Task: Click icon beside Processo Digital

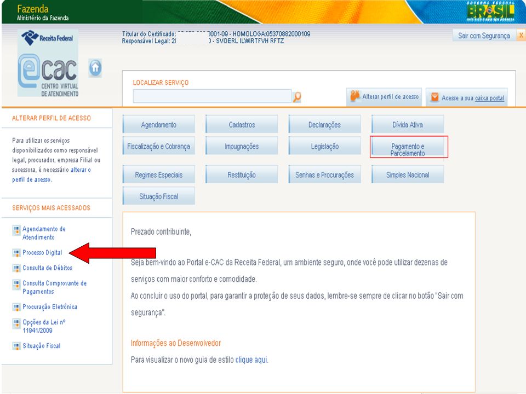Action: point(16,253)
